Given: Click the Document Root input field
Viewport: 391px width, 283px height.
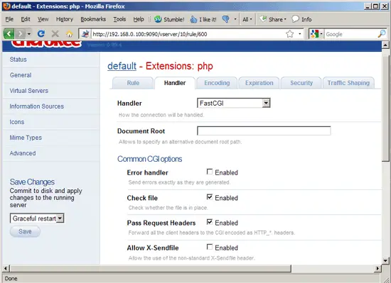Looking at the screenshot, I should click(x=264, y=131).
